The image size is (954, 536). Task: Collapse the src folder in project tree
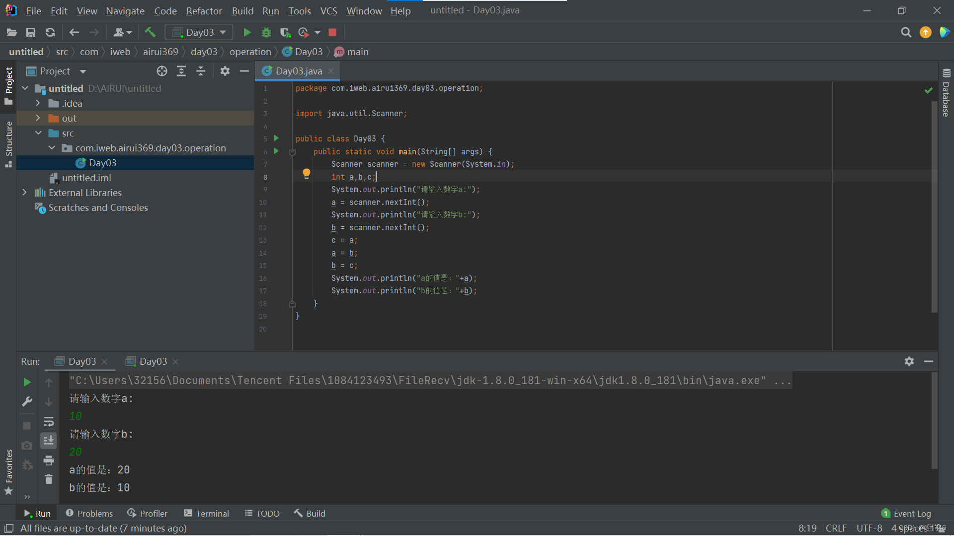click(x=38, y=133)
